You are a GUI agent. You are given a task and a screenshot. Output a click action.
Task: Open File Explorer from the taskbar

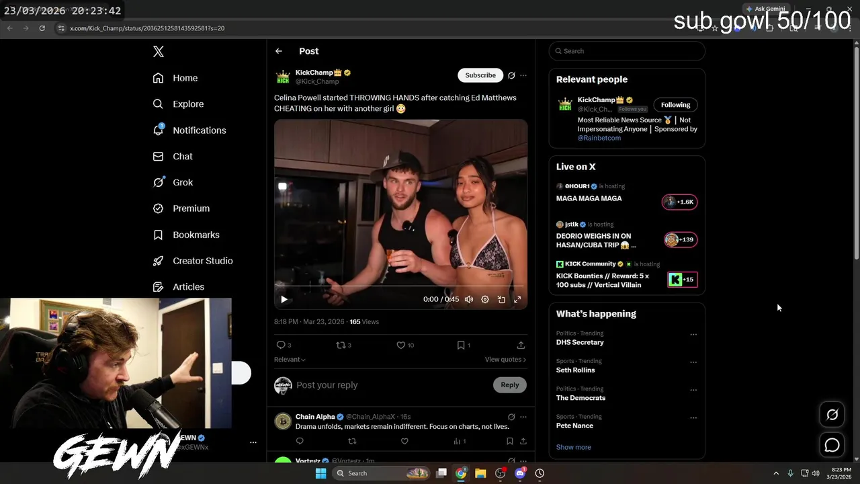(480, 473)
